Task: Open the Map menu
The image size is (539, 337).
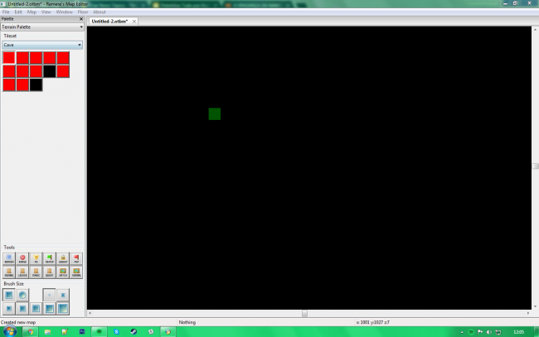Action: coord(32,12)
